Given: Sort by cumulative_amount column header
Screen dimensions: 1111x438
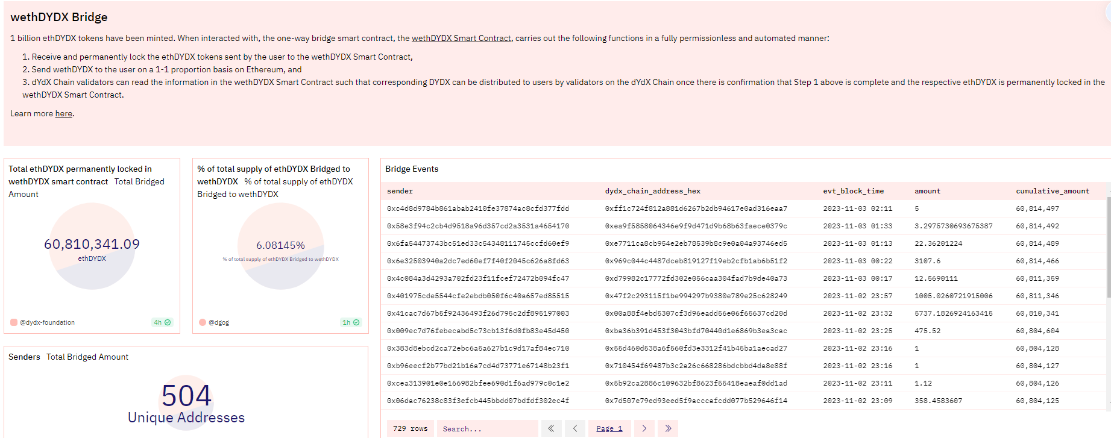Looking at the screenshot, I should click(x=1052, y=191).
